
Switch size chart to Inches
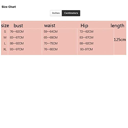click(x=56, y=13)
